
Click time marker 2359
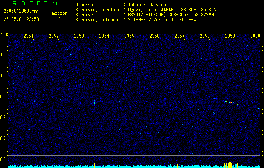(x=230, y=36)
